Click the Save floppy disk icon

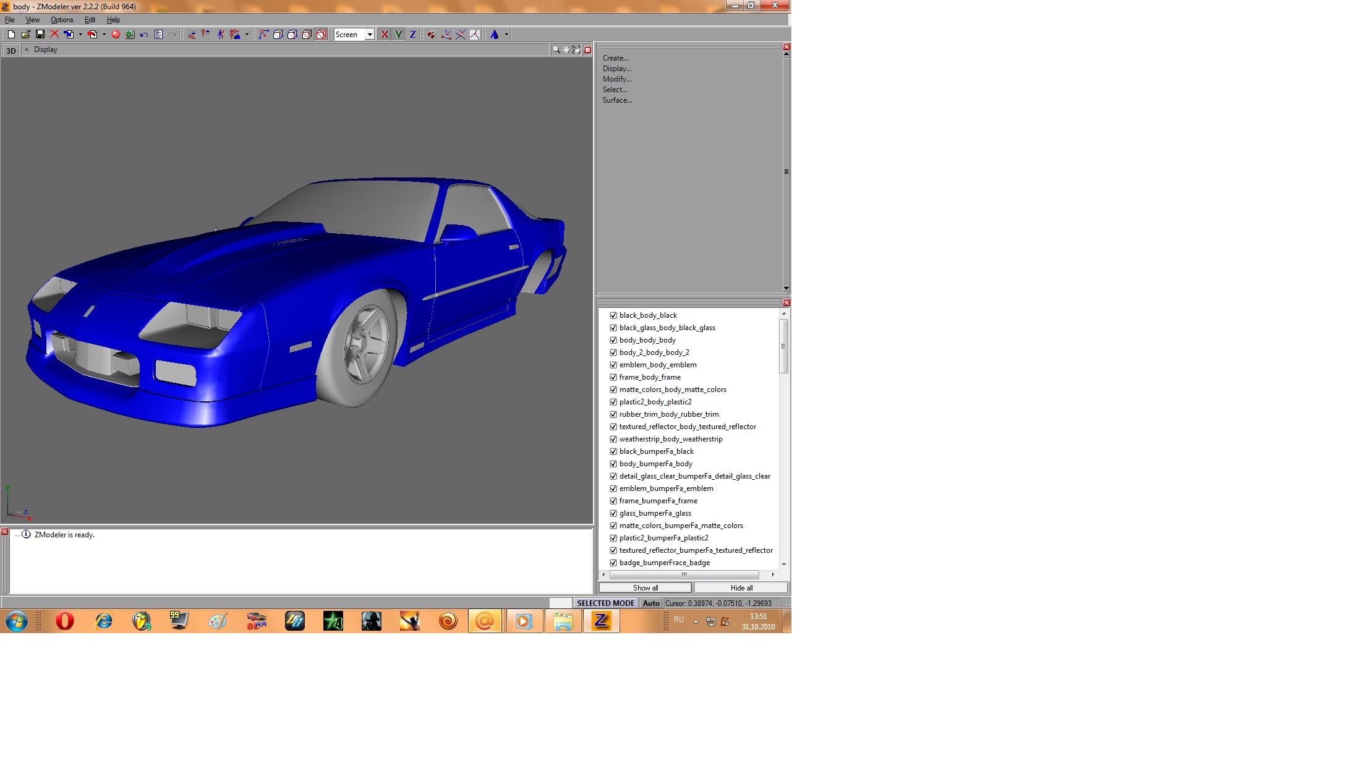point(40,35)
